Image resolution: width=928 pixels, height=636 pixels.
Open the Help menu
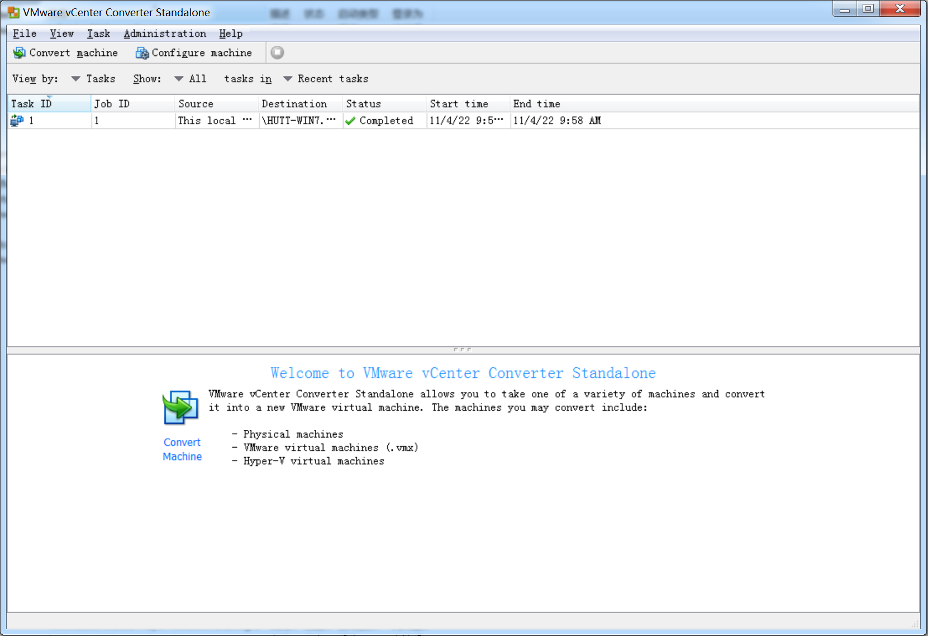tap(231, 34)
